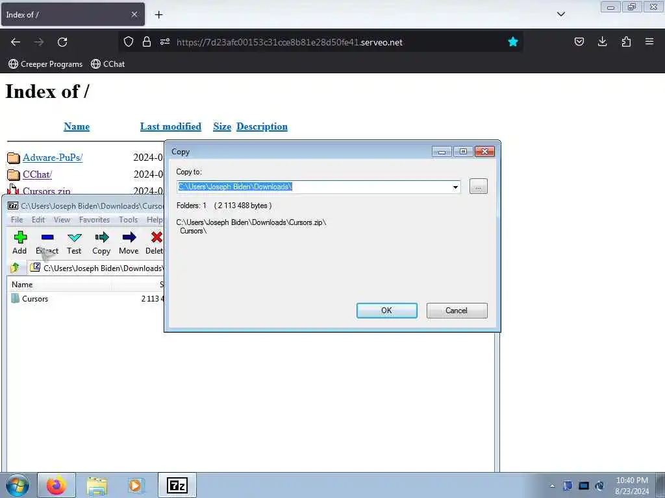Show Firefox downloads panel
This screenshot has height=498, width=665.
tap(602, 41)
